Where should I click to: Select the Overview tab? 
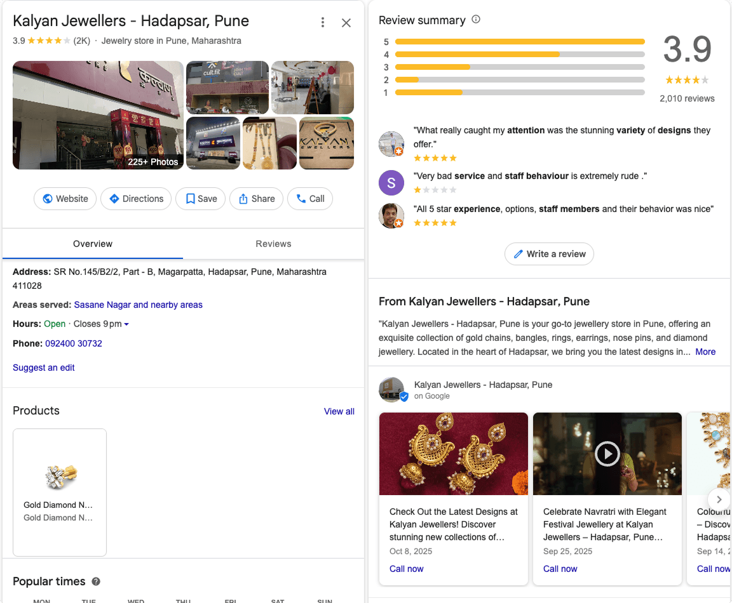(92, 244)
